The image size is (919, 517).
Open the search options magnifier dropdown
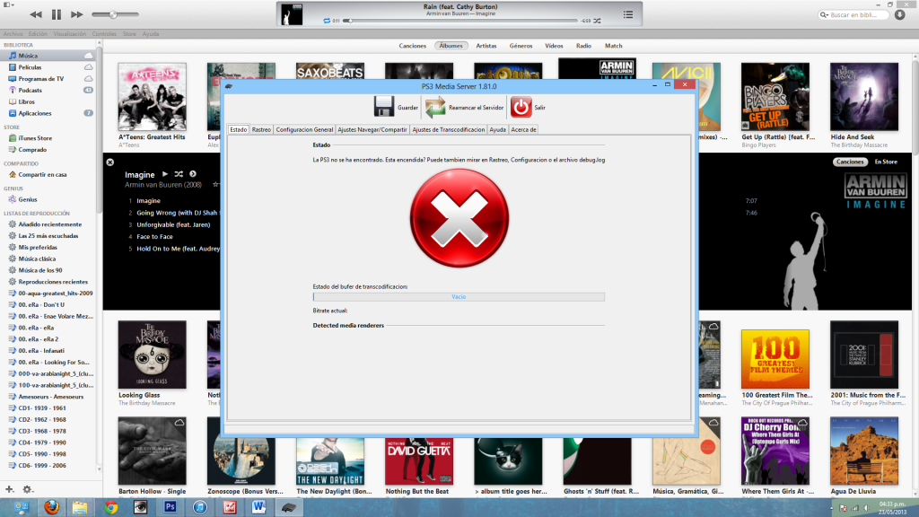(824, 14)
